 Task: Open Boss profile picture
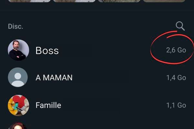[x=18, y=50]
